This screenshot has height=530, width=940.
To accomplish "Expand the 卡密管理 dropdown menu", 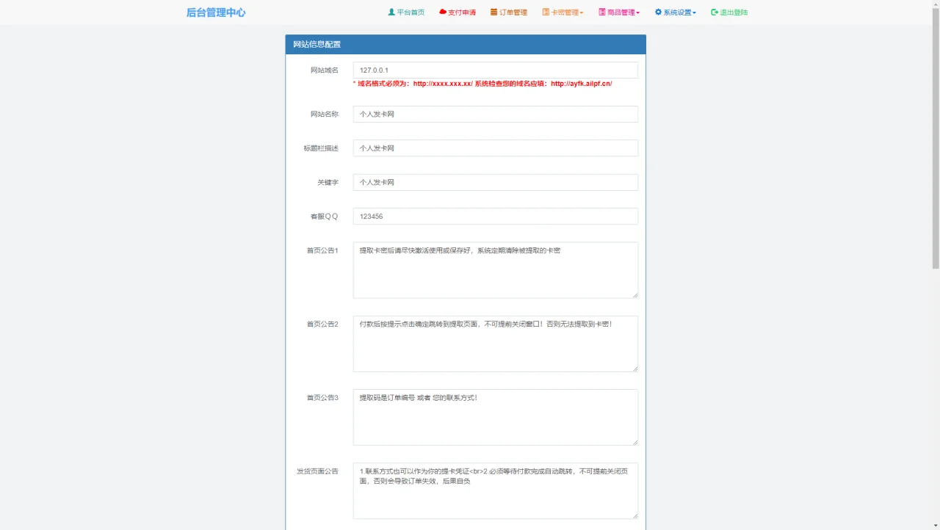I will click(563, 12).
